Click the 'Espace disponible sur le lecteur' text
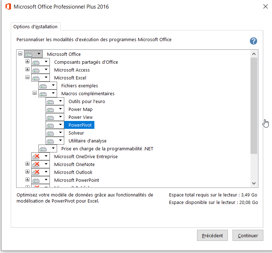Image resolution: width=272 pixels, height=253 pixels. pos(214,202)
